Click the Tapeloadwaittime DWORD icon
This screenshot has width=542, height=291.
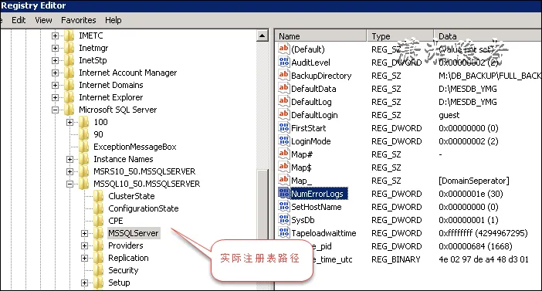(284, 232)
